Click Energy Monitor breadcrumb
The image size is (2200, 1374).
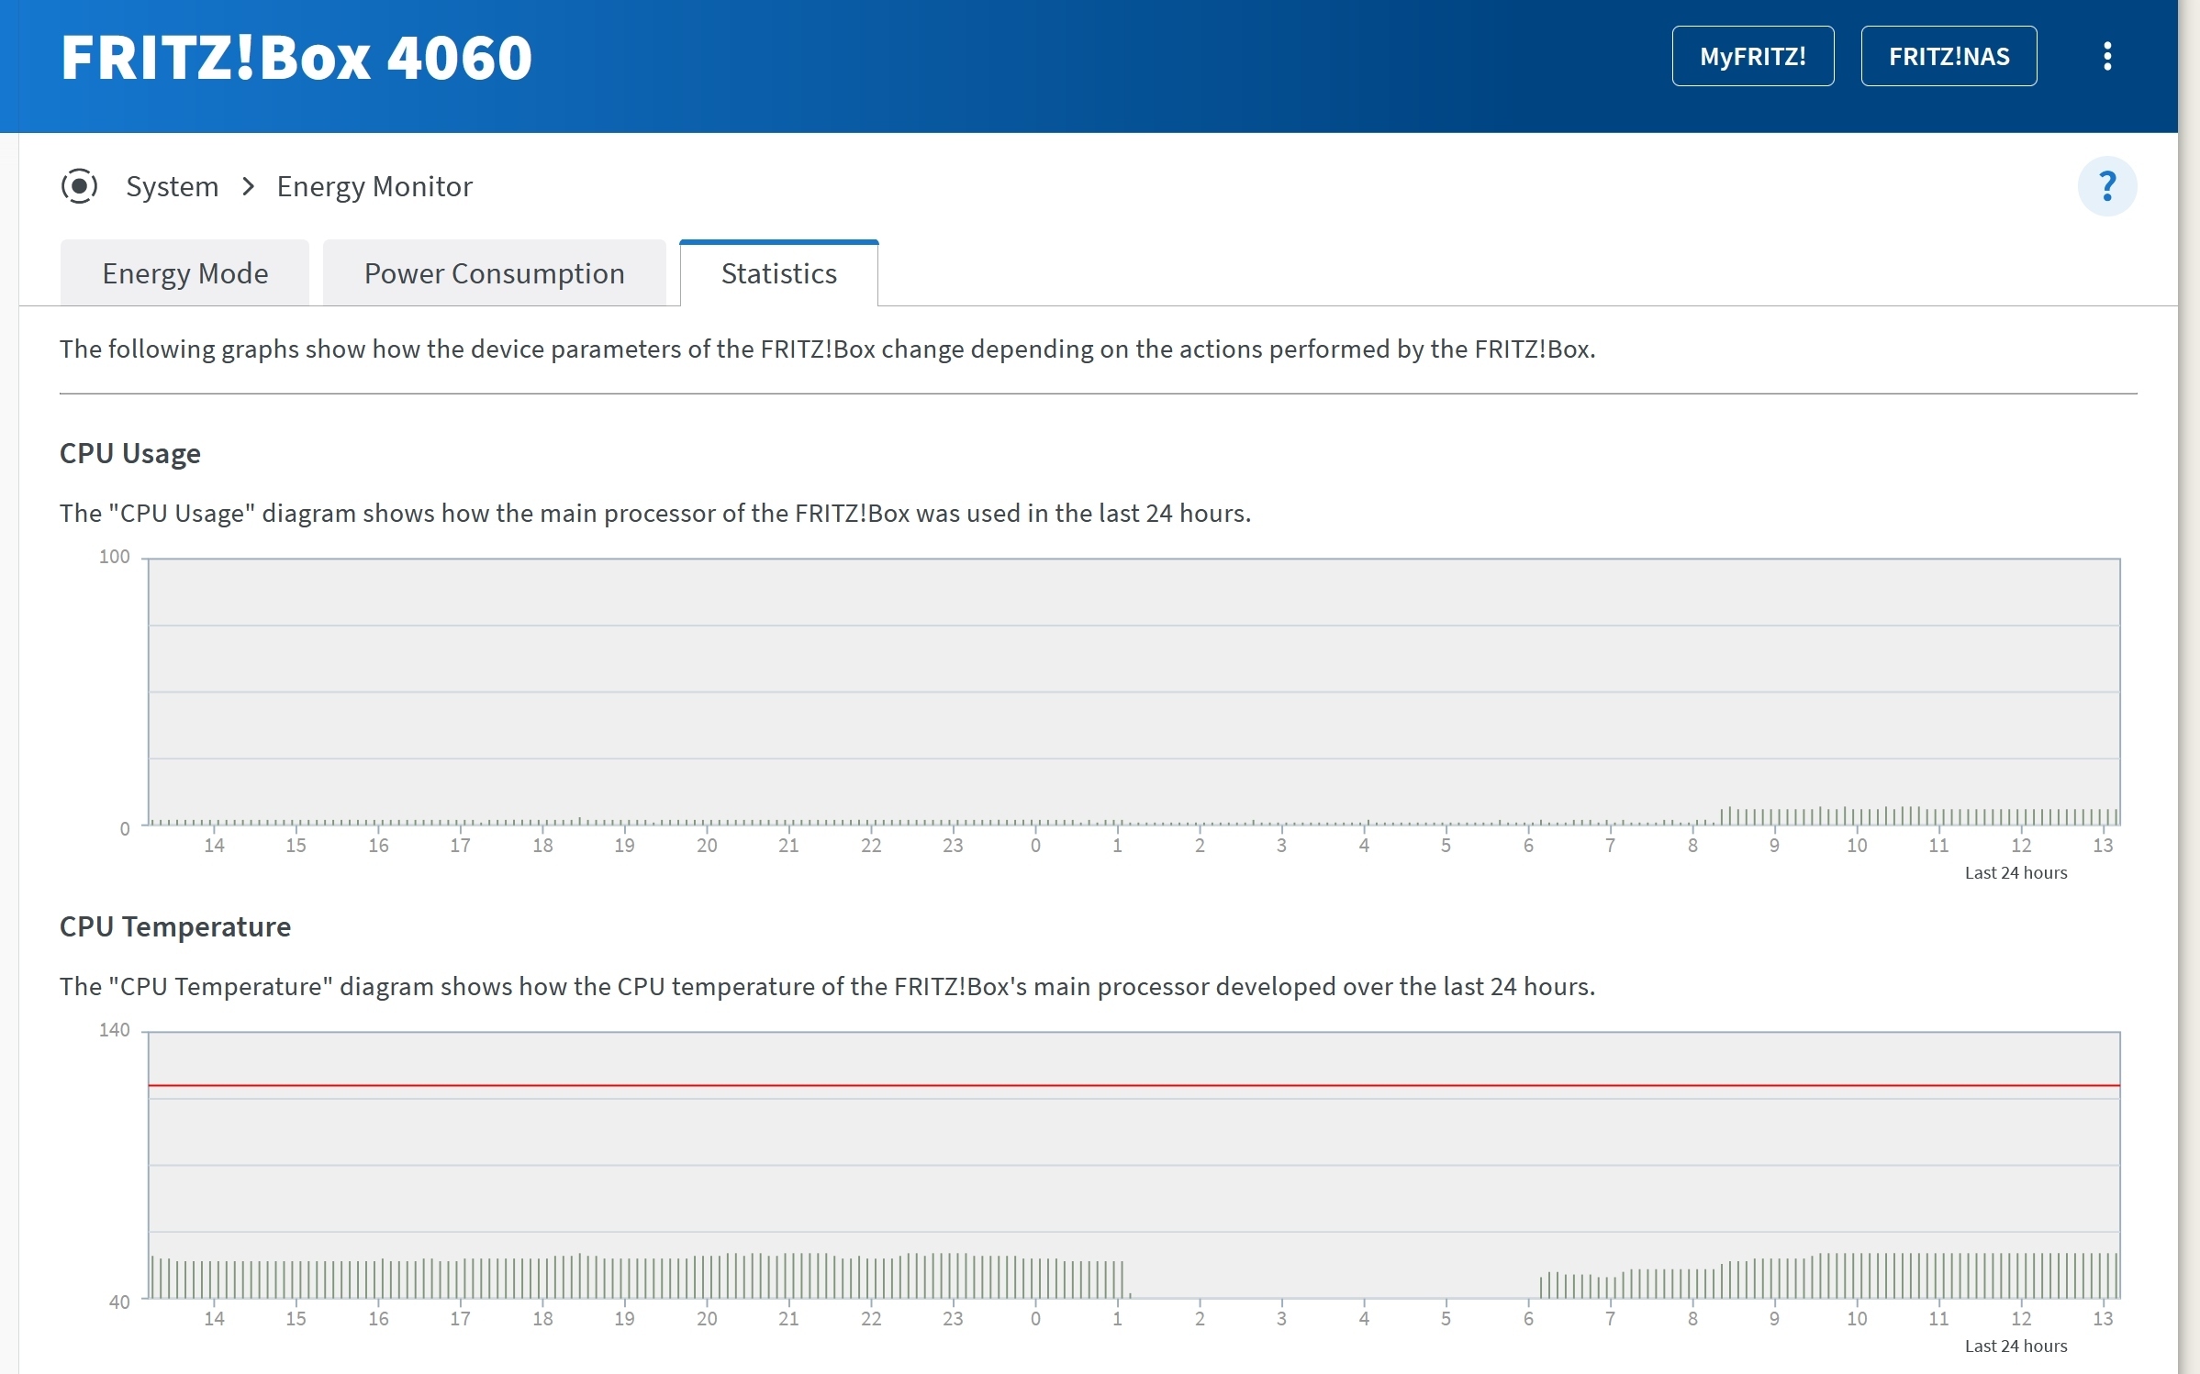(x=374, y=186)
